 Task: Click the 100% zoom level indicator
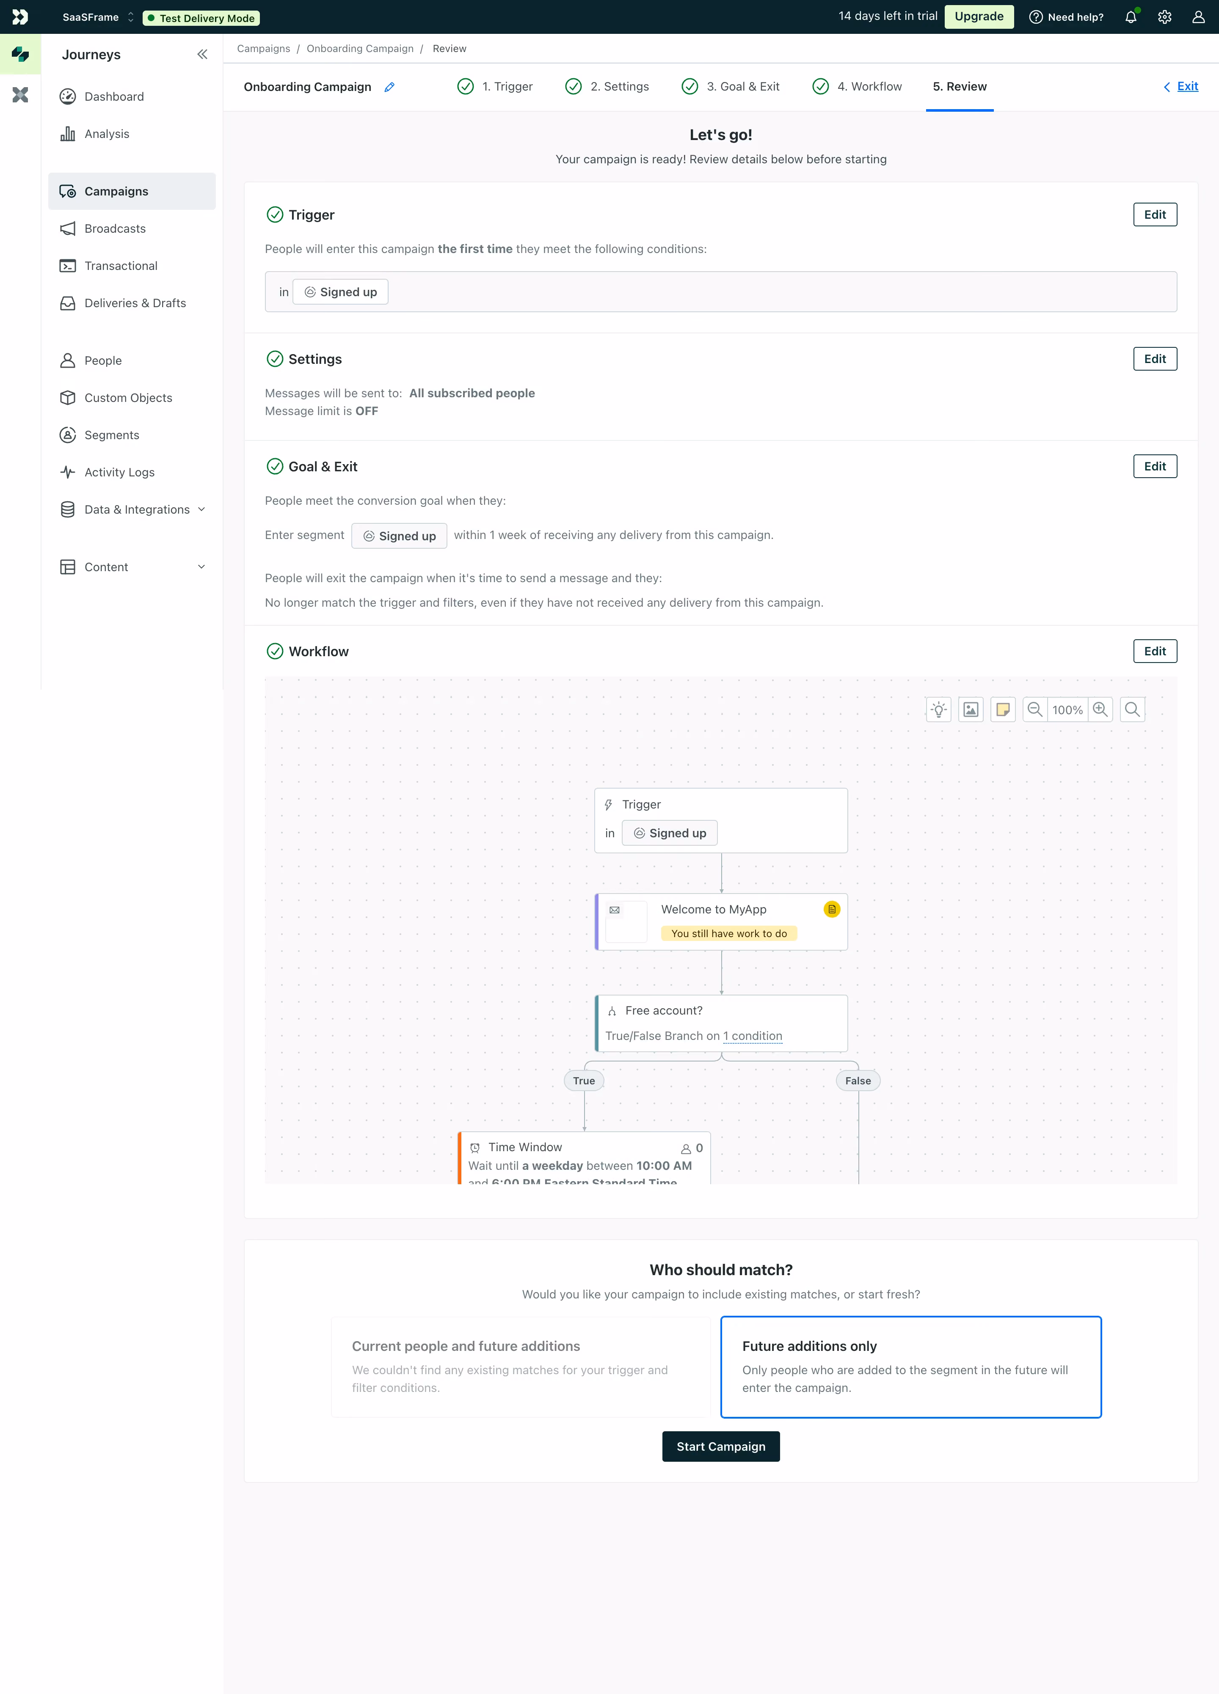tap(1067, 709)
